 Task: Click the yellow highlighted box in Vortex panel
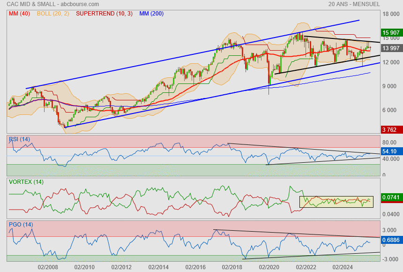(336, 202)
